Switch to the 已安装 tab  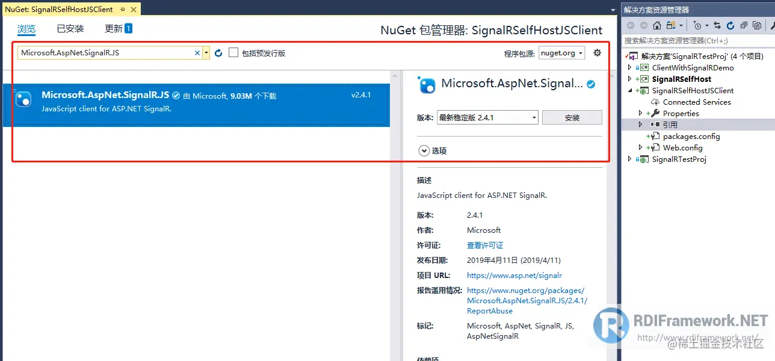click(x=70, y=28)
